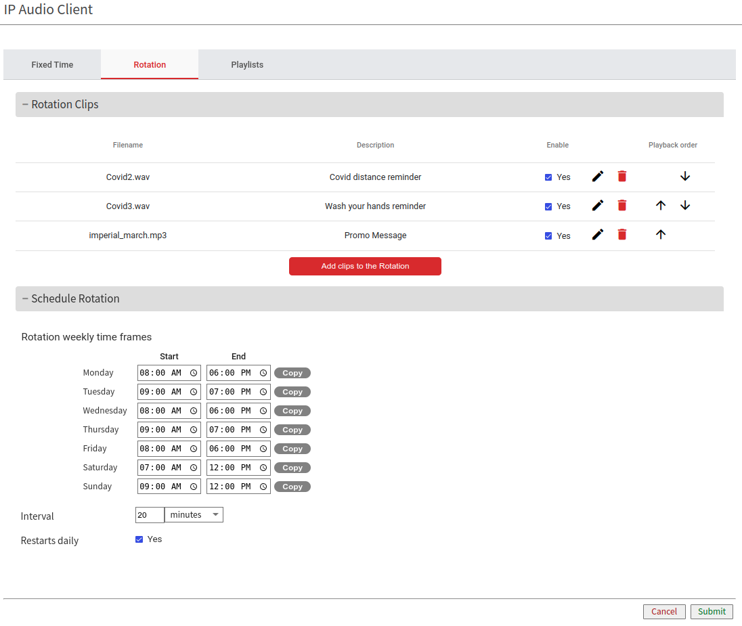Copy the Wednesday time frame
The image size is (742, 626).
coord(292,411)
